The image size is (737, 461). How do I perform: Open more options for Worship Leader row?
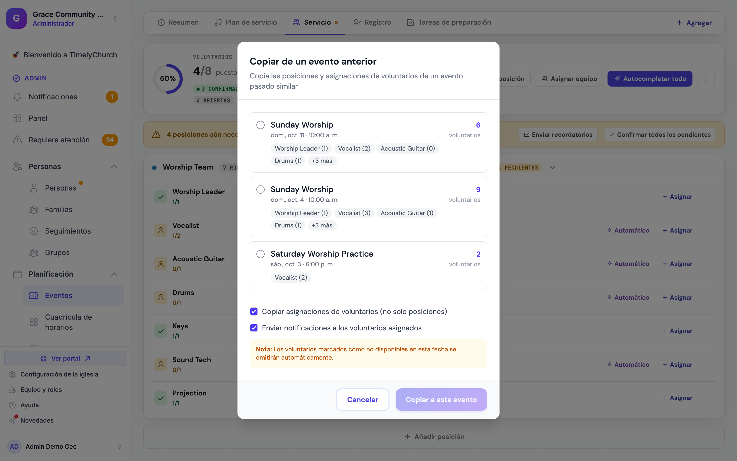[x=707, y=197]
